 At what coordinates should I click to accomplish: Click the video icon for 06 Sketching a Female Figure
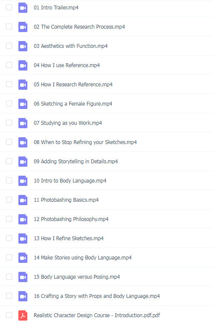(x=23, y=104)
